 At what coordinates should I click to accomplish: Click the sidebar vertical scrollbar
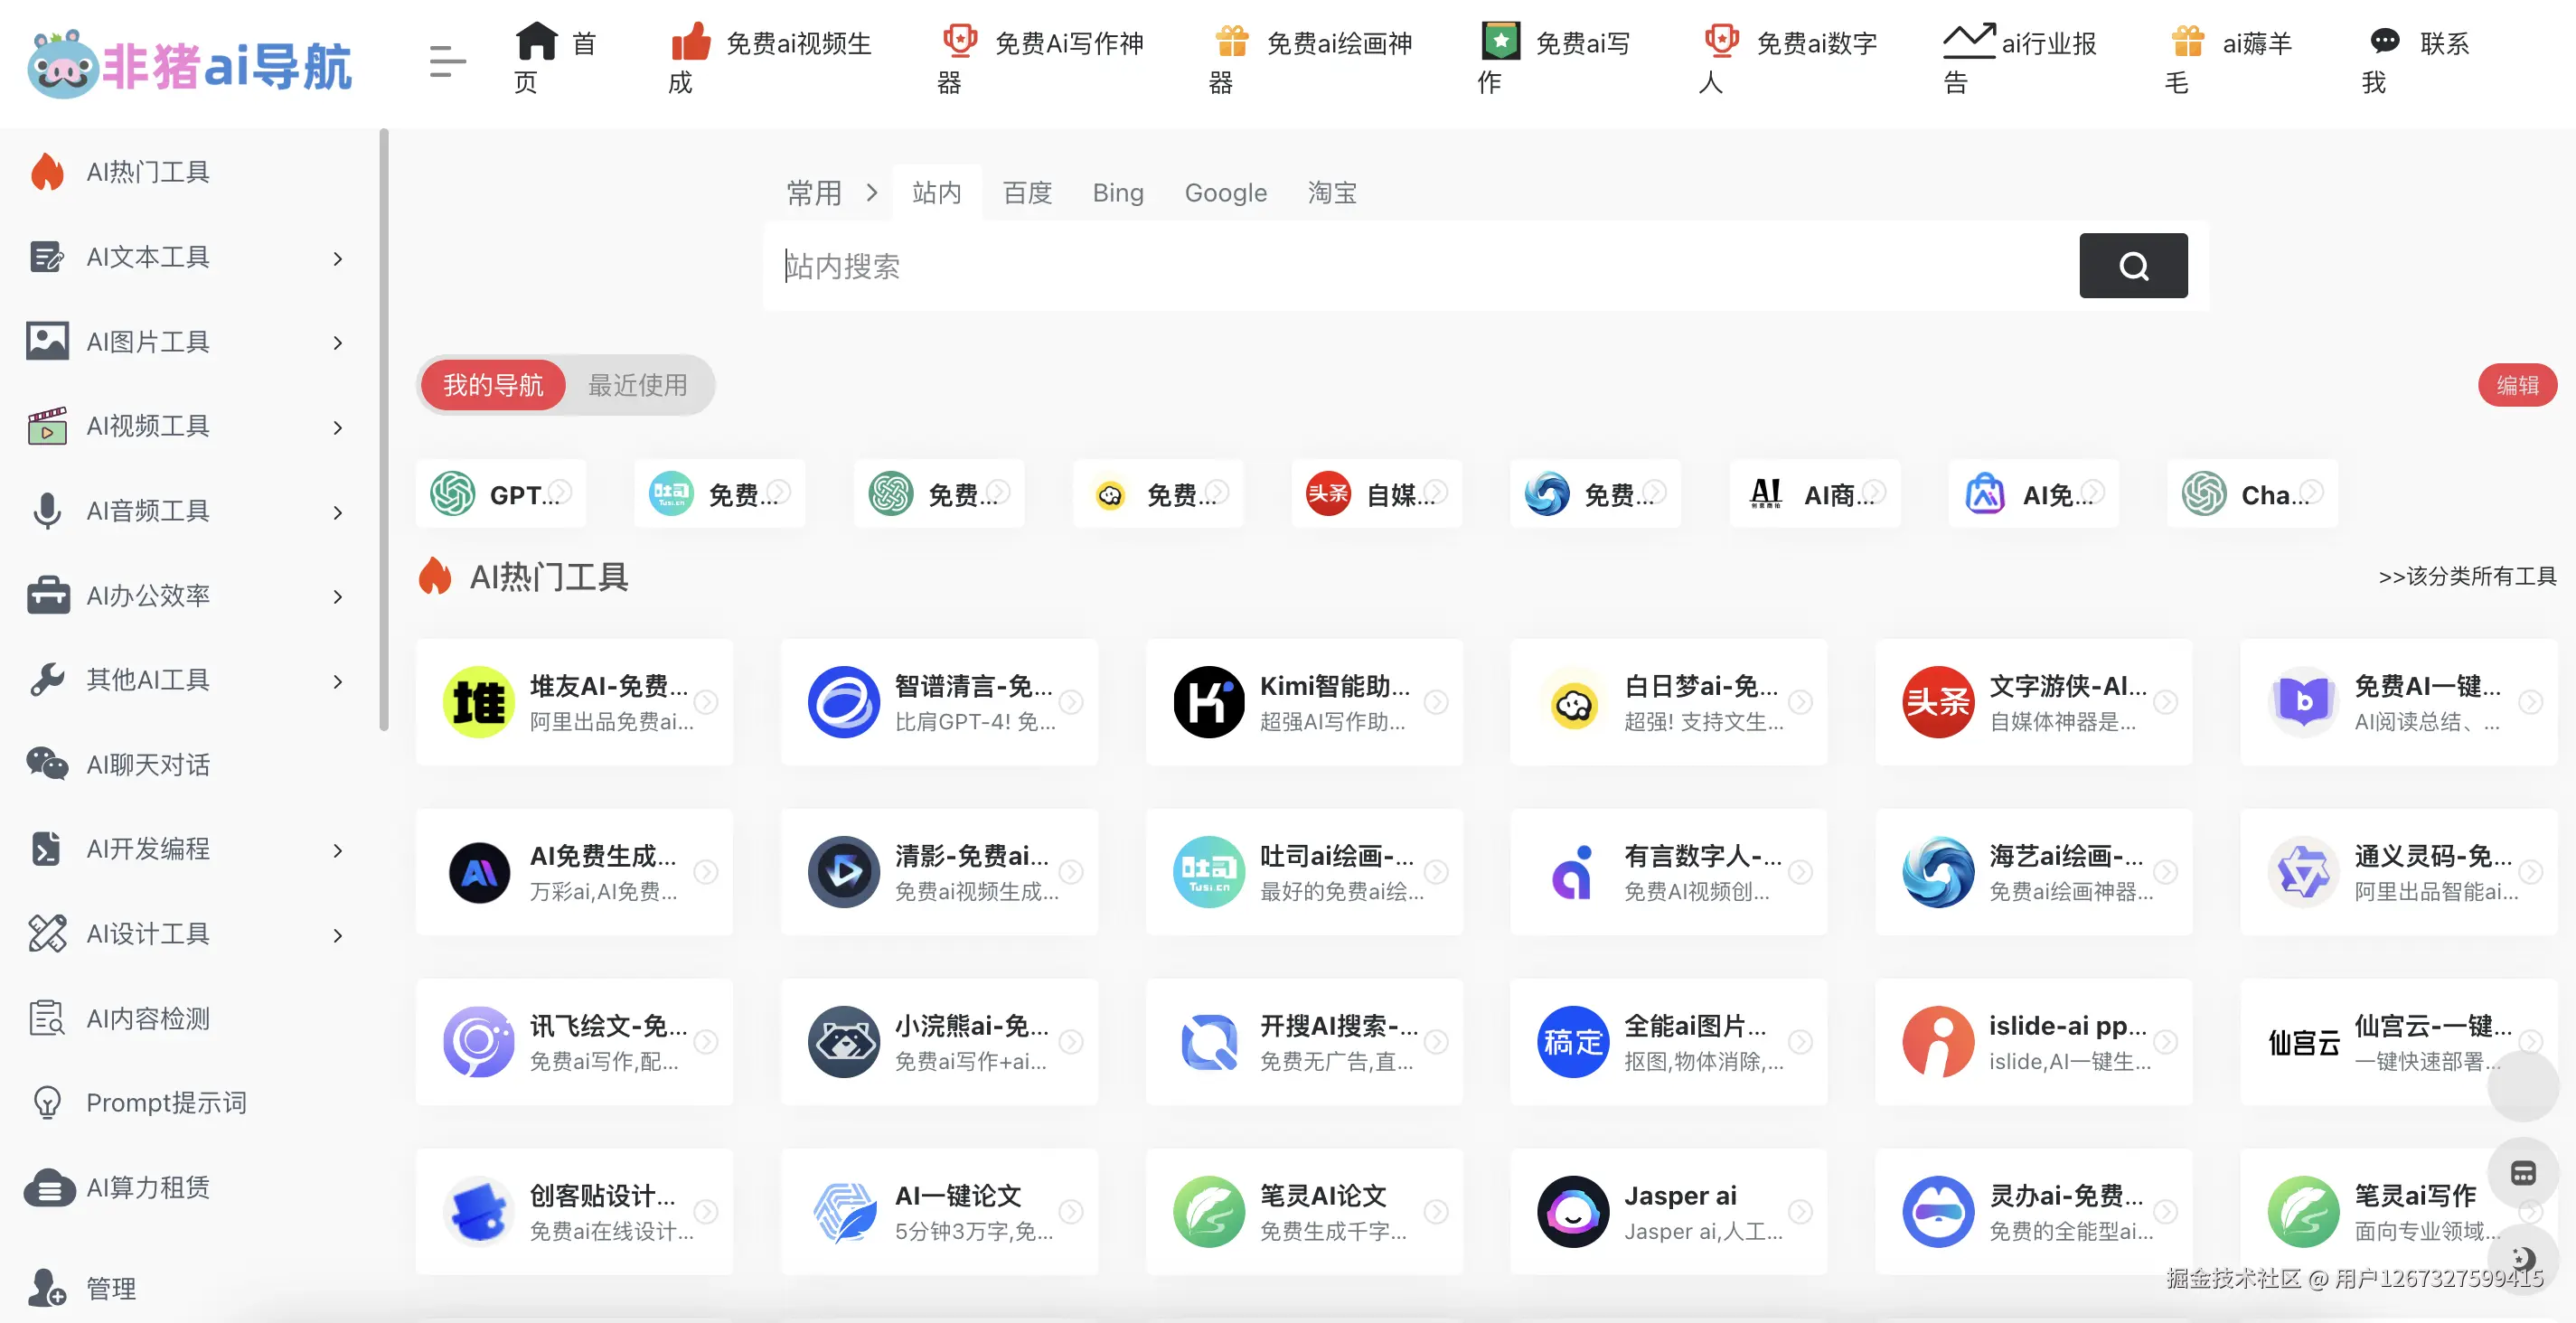point(384,430)
